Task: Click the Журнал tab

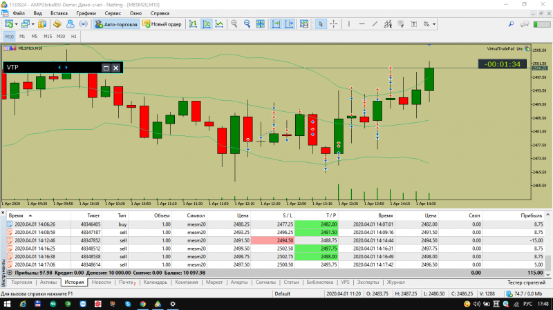Action: (x=395, y=282)
